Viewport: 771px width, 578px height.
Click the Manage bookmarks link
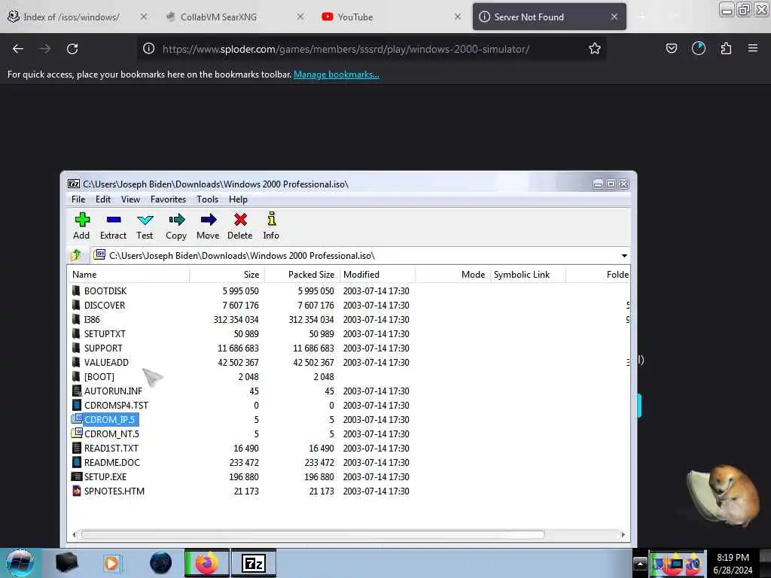point(337,75)
